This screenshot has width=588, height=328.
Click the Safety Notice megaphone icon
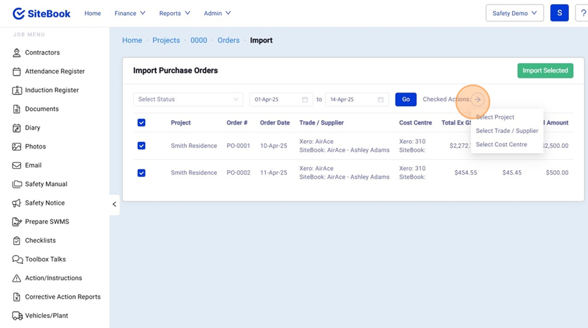click(x=17, y=203)
